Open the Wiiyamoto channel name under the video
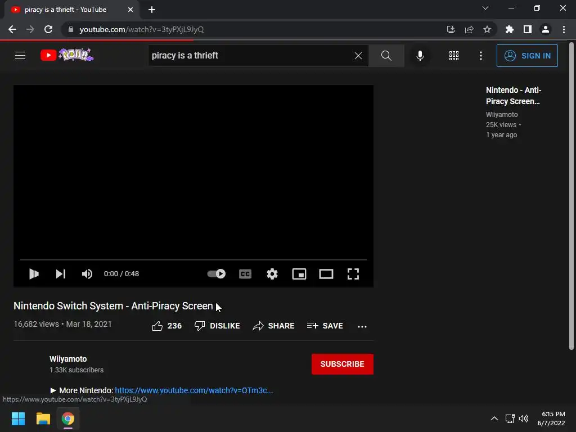Image resolution: width=576 pixels, height=432 pixels. click(x=68, y=359)
